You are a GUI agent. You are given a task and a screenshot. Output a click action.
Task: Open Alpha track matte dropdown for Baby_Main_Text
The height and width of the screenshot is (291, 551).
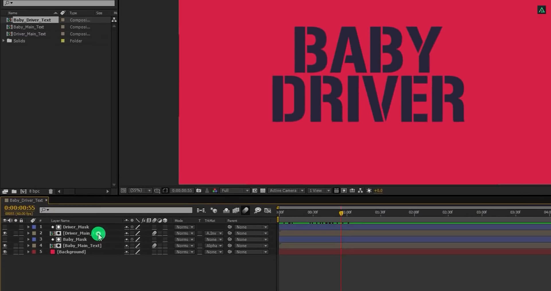(x=214, y=246)
